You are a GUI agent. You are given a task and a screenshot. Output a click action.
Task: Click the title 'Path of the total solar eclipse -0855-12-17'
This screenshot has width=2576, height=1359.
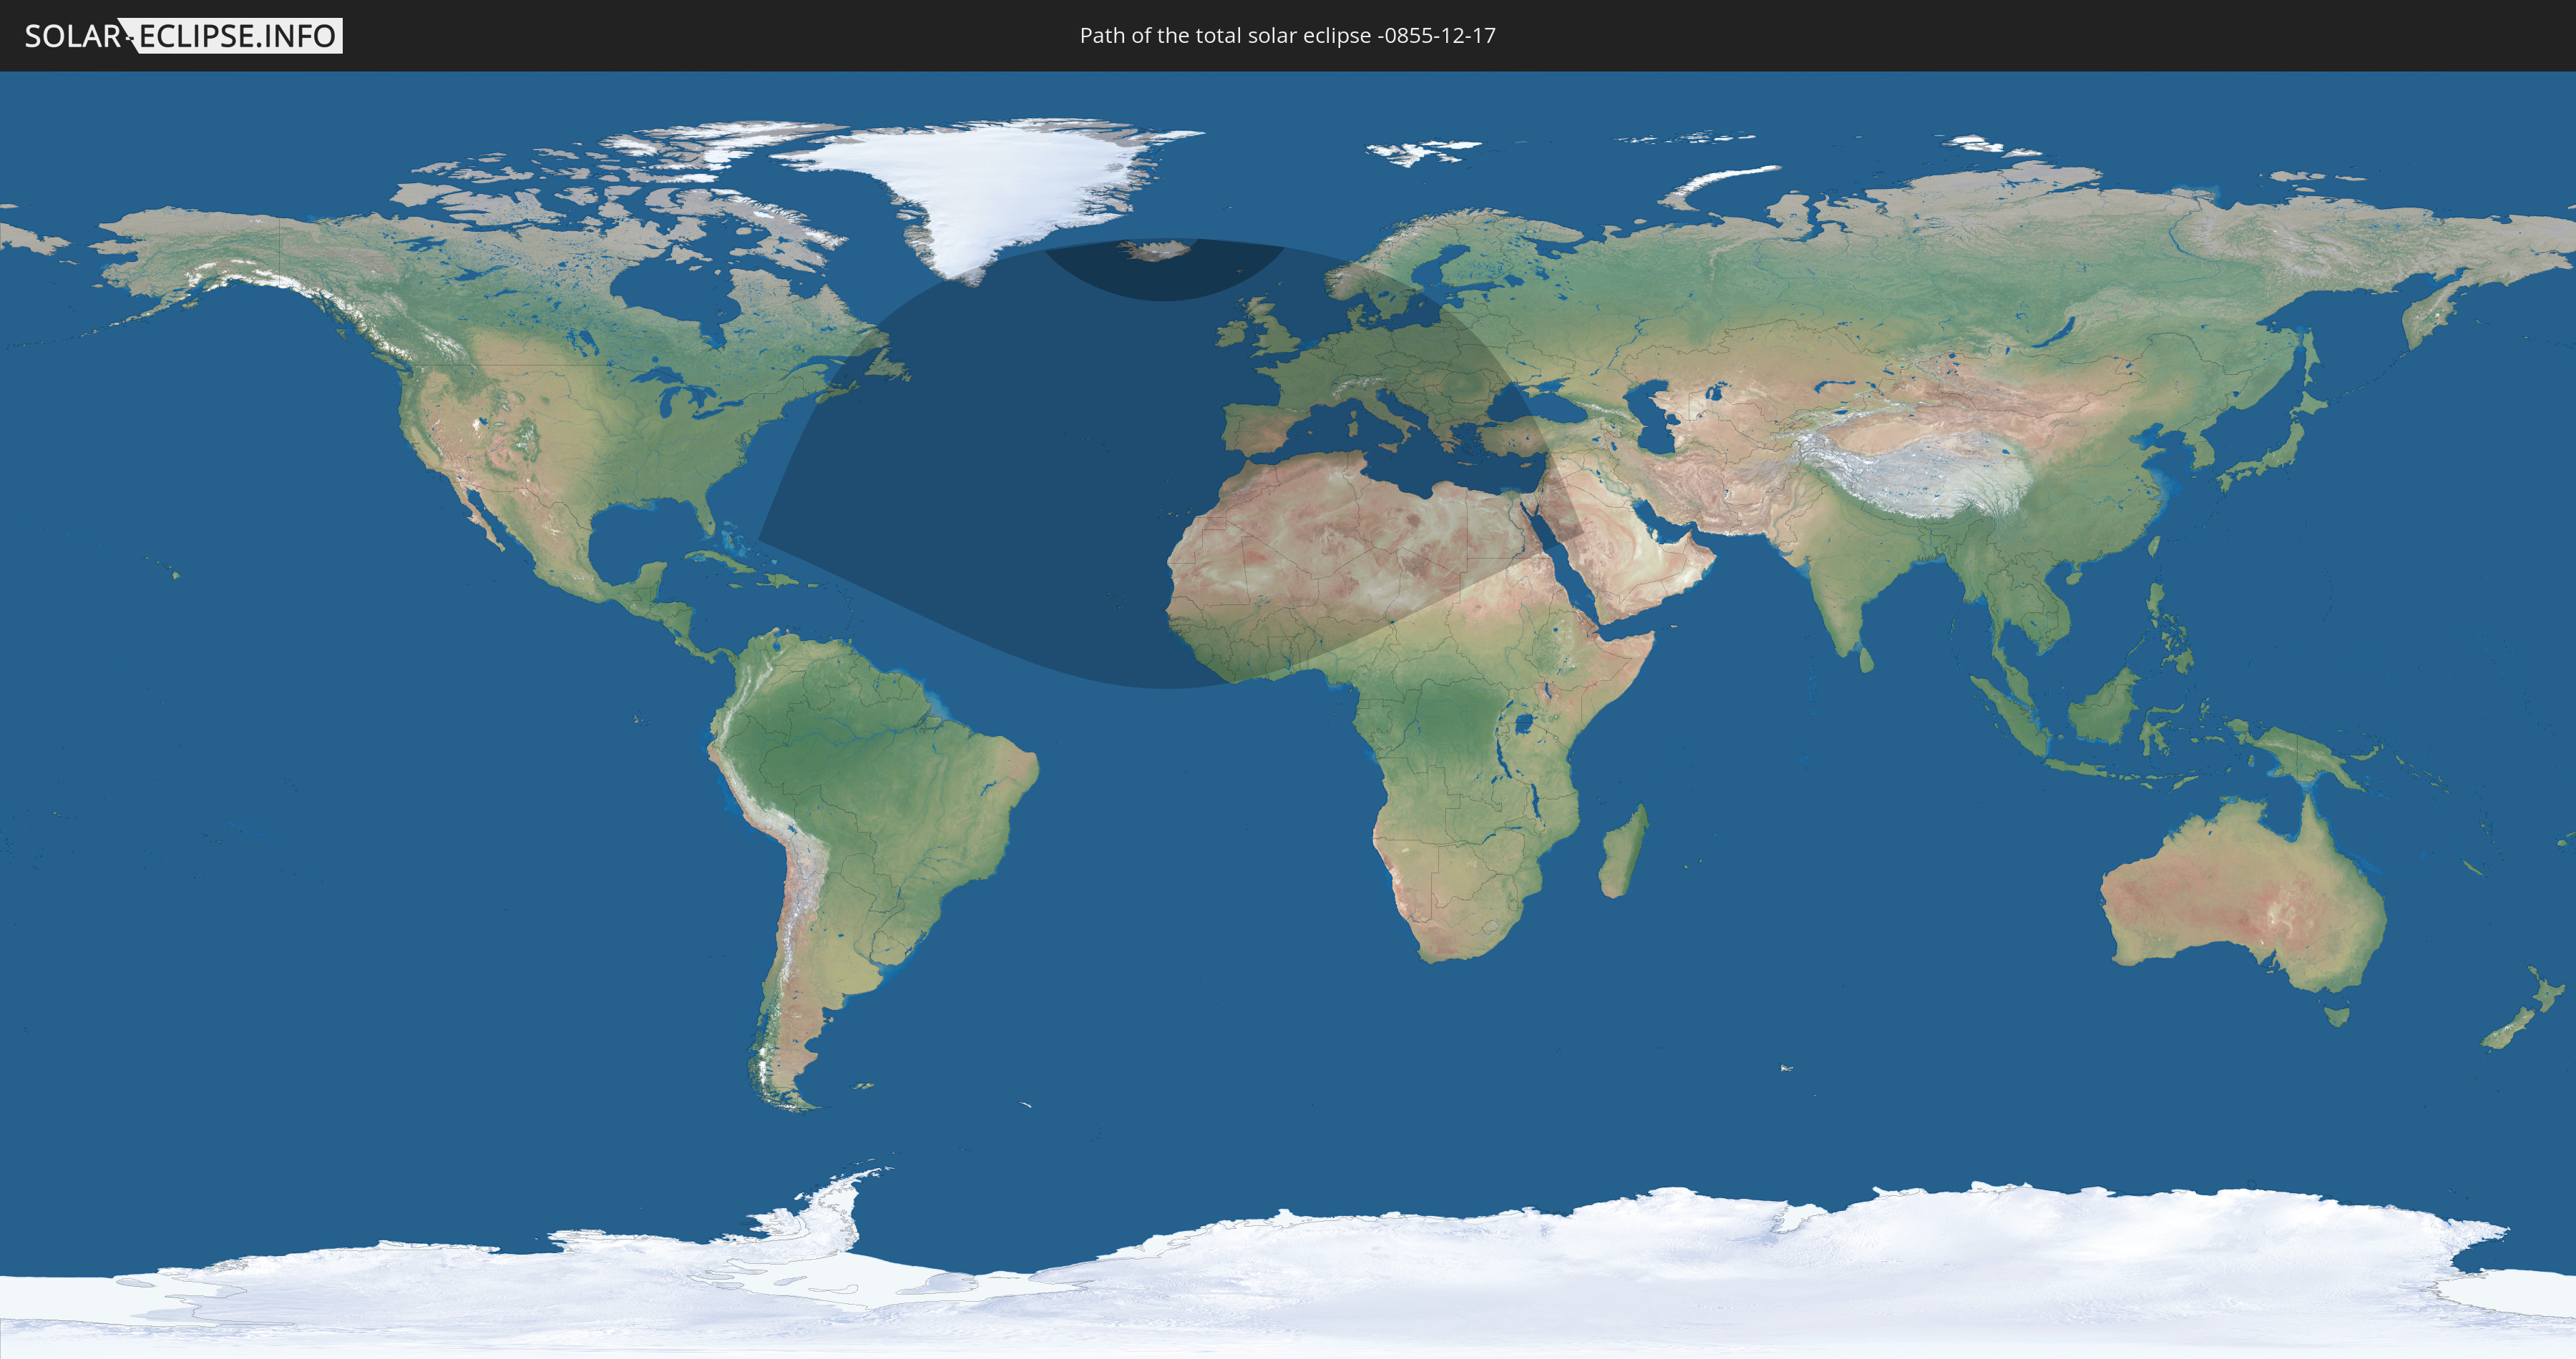click(1287, 36)
